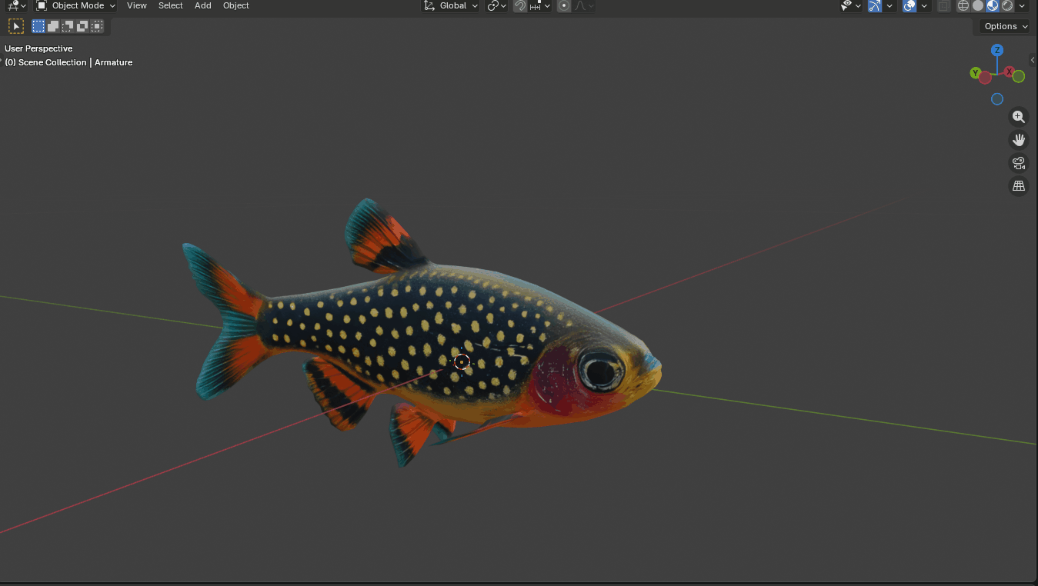1038x586 pixels.
Task: Toggle proportional editing button
Action: point(564,5)
